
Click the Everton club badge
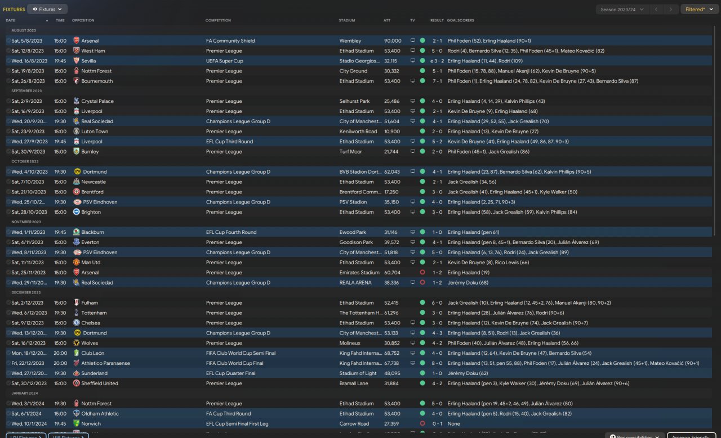point(77,242)
